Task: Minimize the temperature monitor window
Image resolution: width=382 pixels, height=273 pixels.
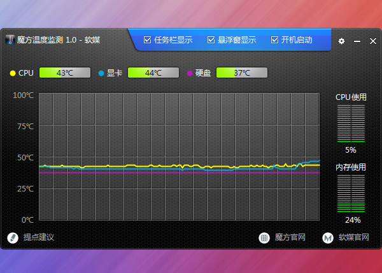Action: tap(357, 41)
